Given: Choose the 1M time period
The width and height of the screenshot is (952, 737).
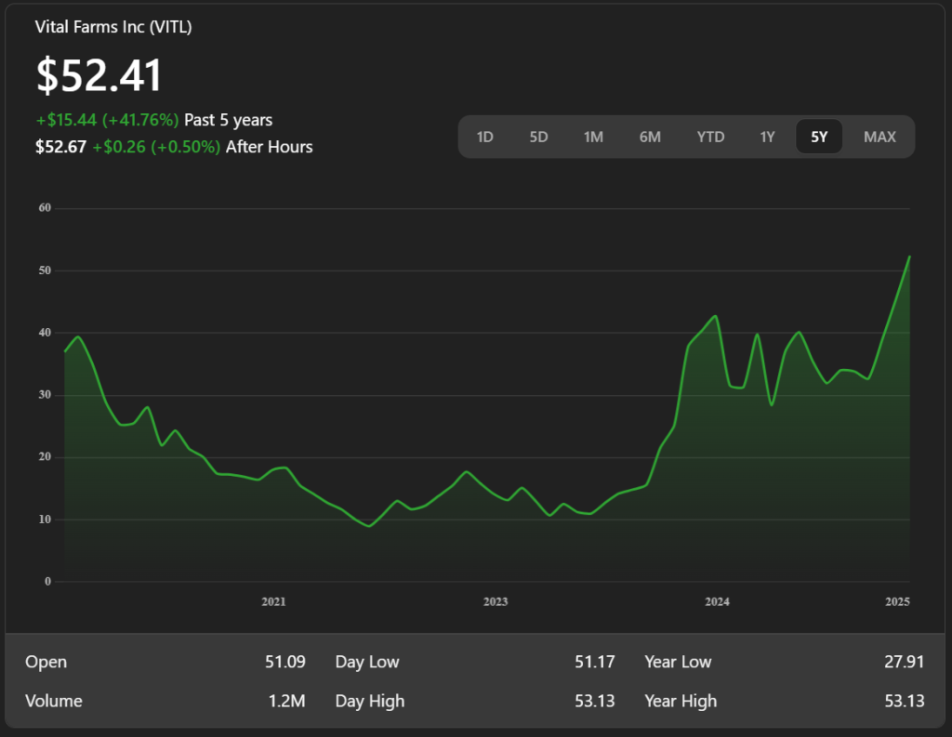Looking at the screenshot, I should pyautogui.click(x=593, y=137).
